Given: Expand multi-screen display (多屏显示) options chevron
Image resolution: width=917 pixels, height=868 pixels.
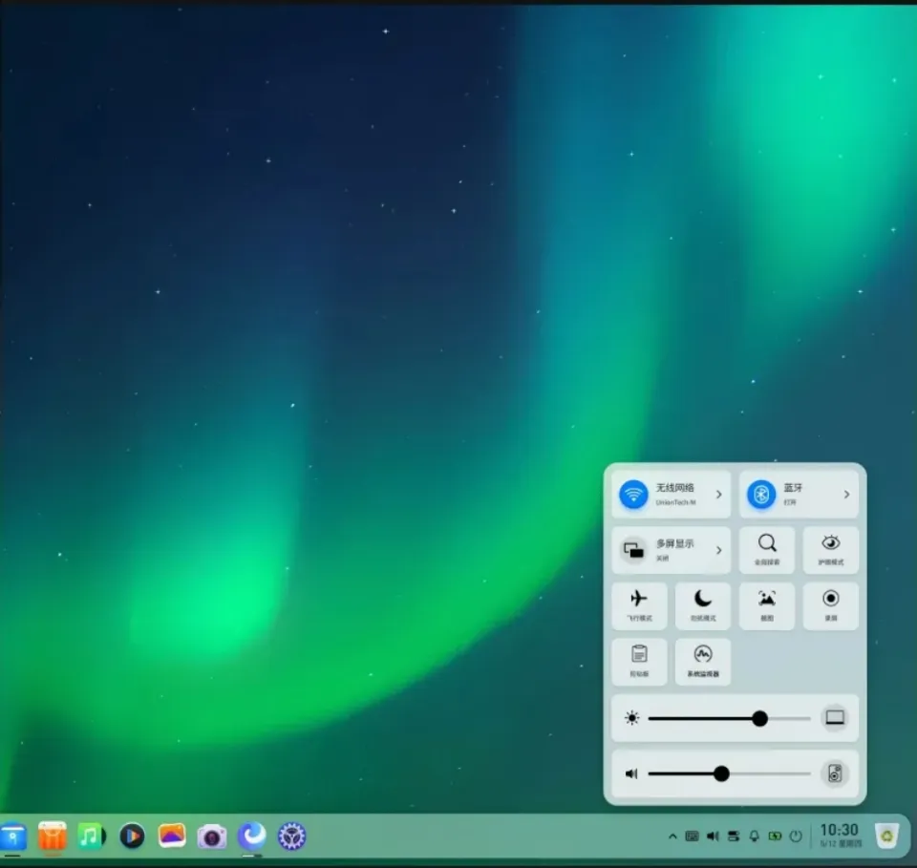Looking at the screenshot, I should 719,550.
